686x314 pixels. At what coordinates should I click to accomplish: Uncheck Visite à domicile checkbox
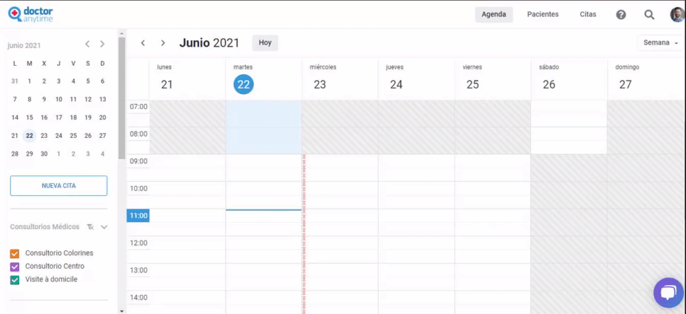coord(15,280)
